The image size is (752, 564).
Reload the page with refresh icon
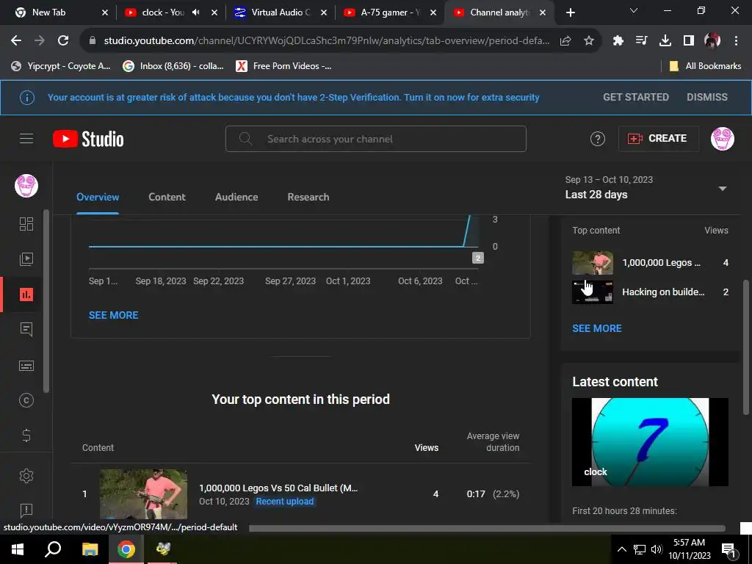click(63, 41)
